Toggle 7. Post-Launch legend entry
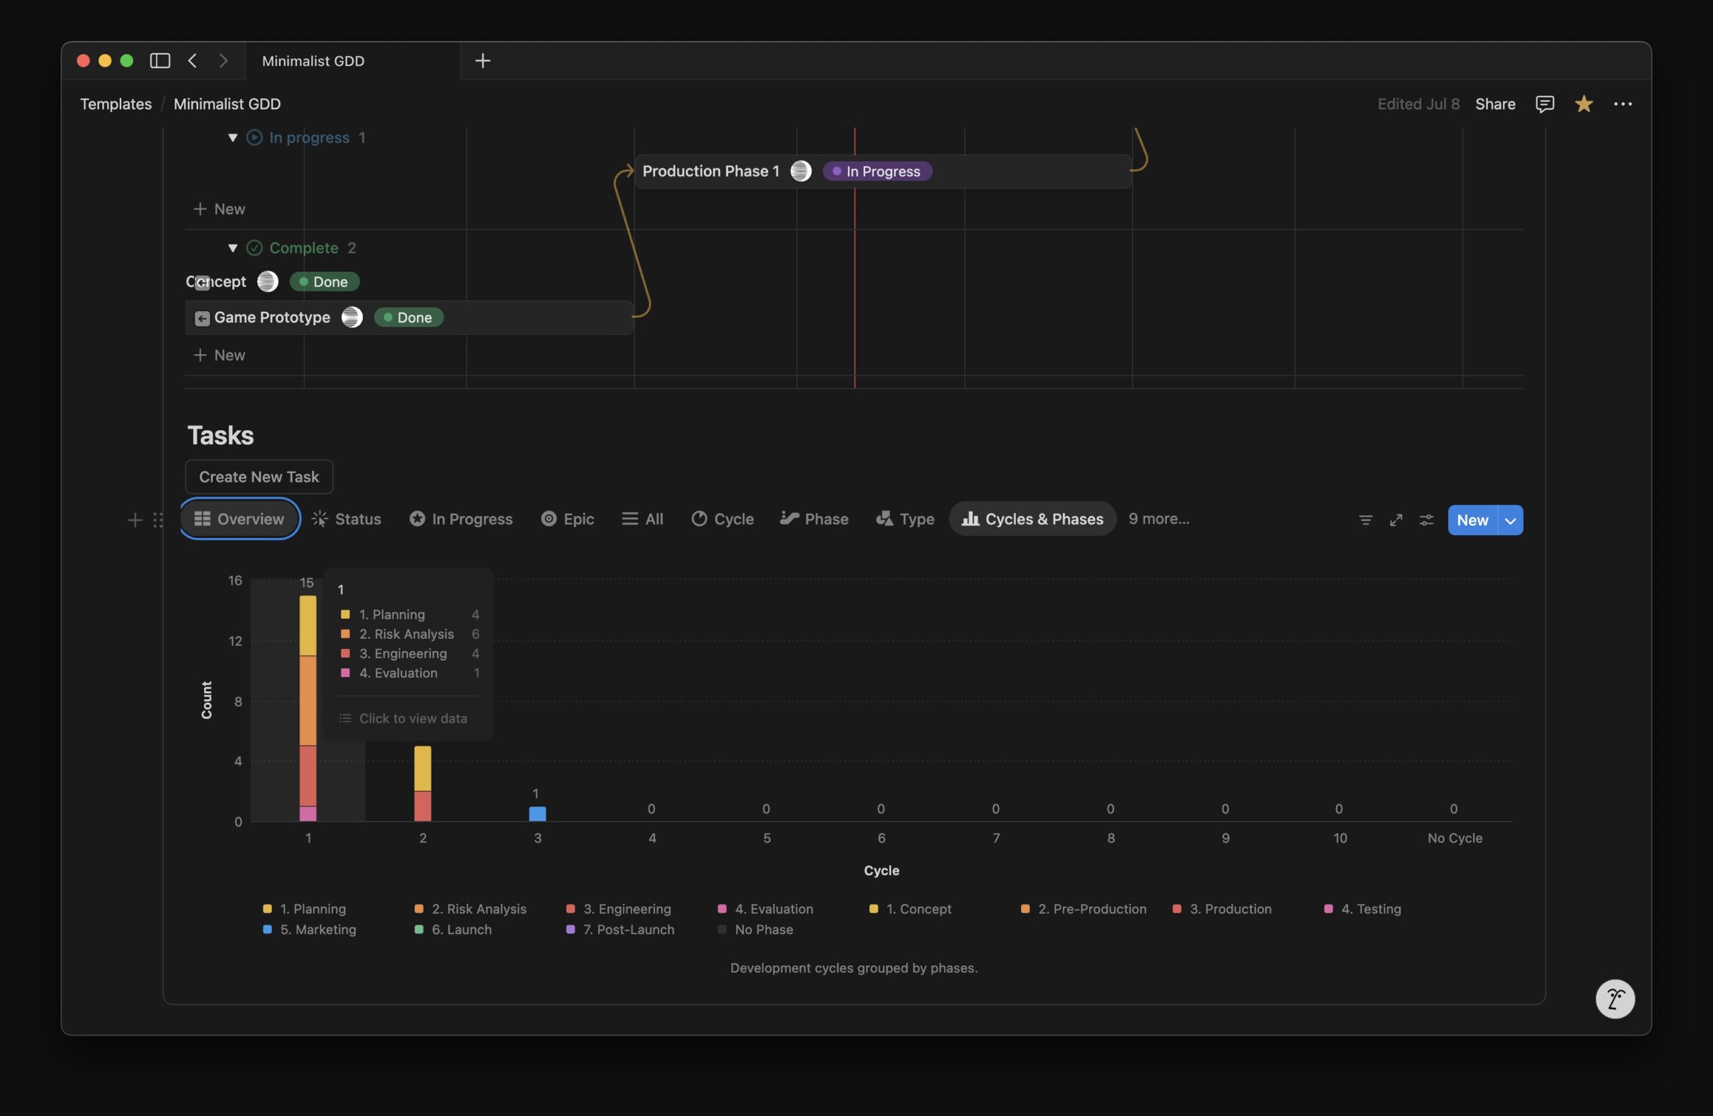The image size is (1713, 1116). (620, 929)
